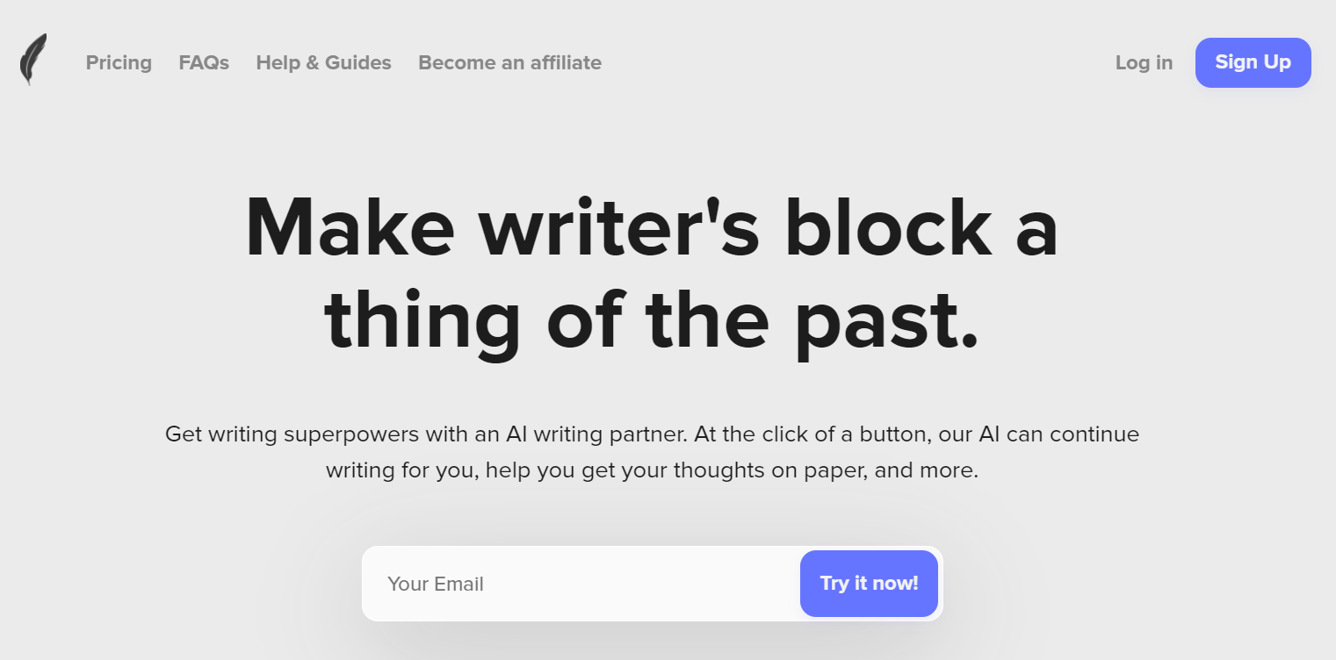Click the word "block" in the headline
The image size is (1336, 660).
(887, 226)
